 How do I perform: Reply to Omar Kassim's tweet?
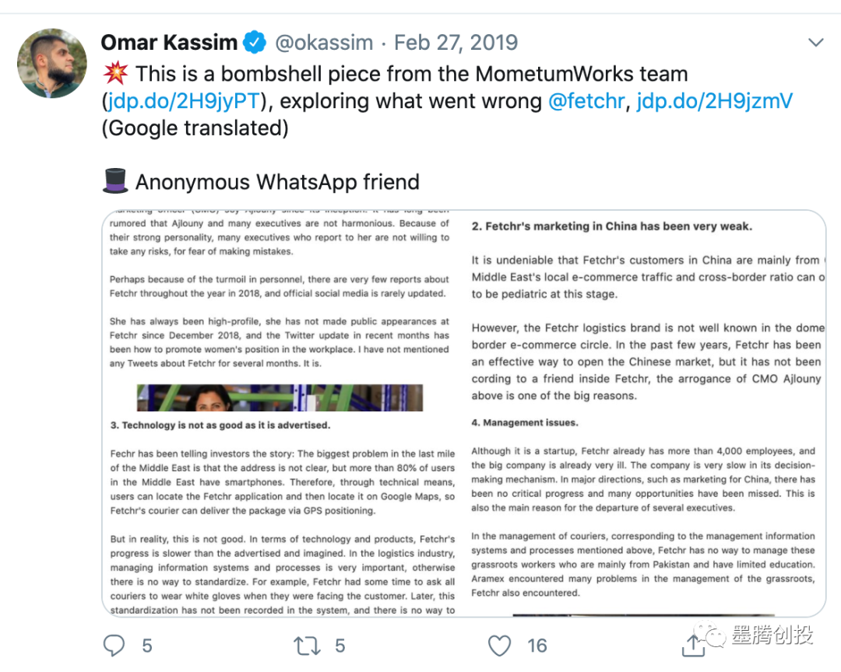click(114, 645)
